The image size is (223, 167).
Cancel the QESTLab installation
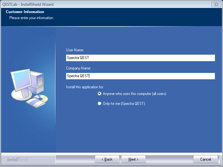tap(205, 159)
